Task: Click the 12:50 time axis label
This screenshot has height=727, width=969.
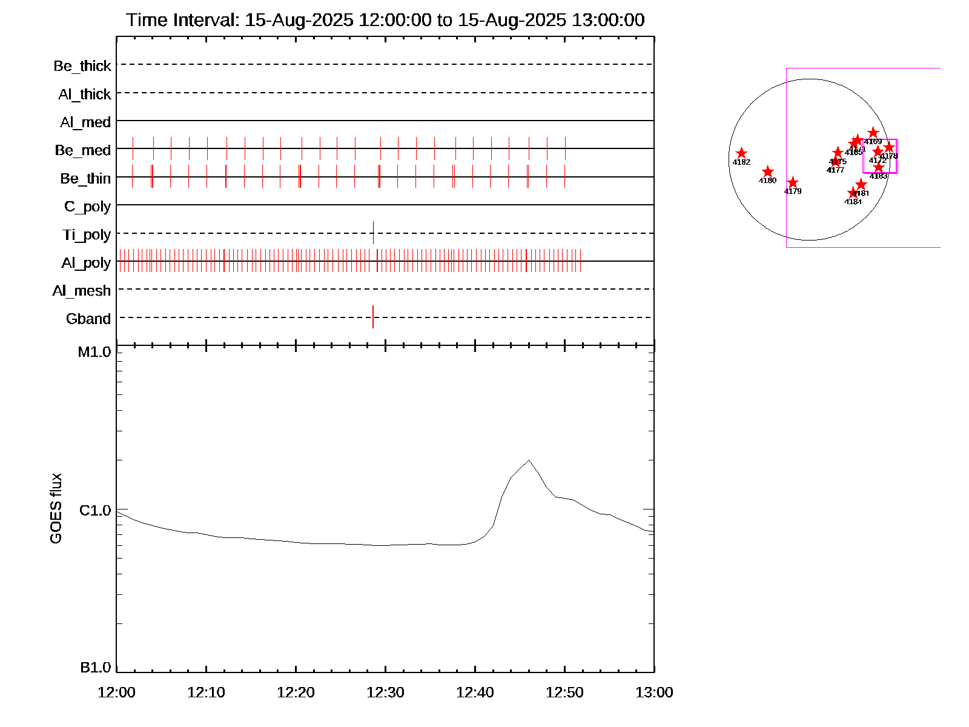Action: click(564, 692)
